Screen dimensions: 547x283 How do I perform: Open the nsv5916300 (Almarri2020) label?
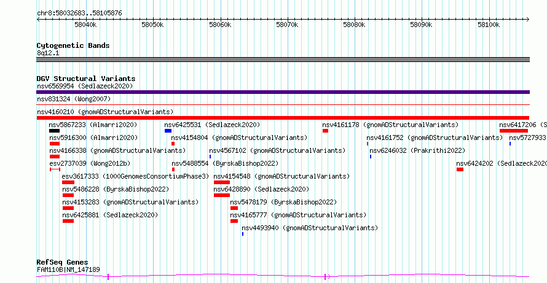pos(94,138)
